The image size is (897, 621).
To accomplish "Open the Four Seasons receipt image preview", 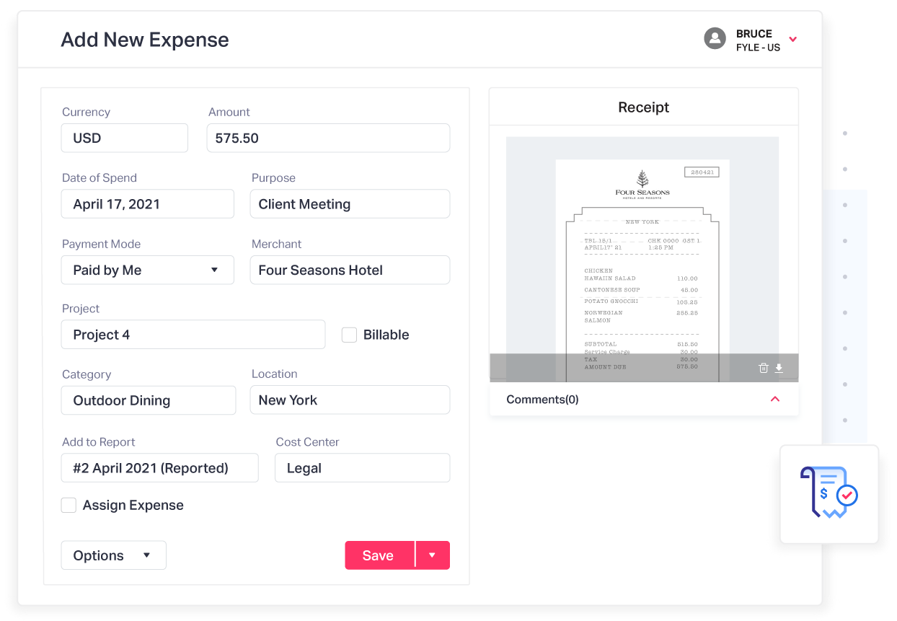I will coord(642,259).
